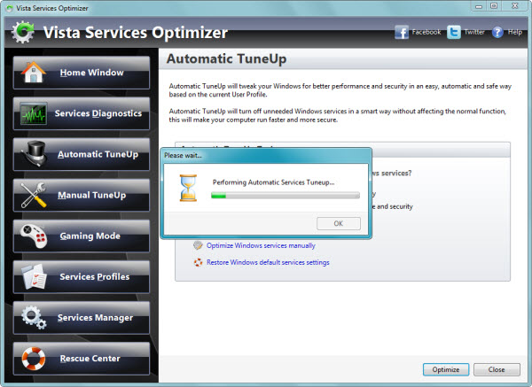
Task: Click the gamepad Gaming Mode icon
Action: click(x=33, y=236)
